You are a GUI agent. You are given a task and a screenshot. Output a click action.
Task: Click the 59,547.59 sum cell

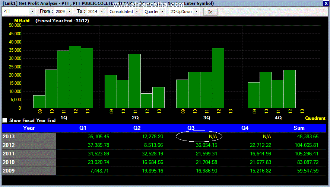click(299, 171)
